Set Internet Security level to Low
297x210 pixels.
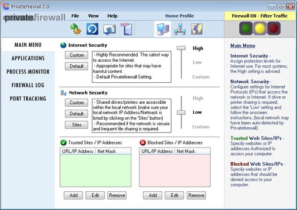click(x=197, y=62)
